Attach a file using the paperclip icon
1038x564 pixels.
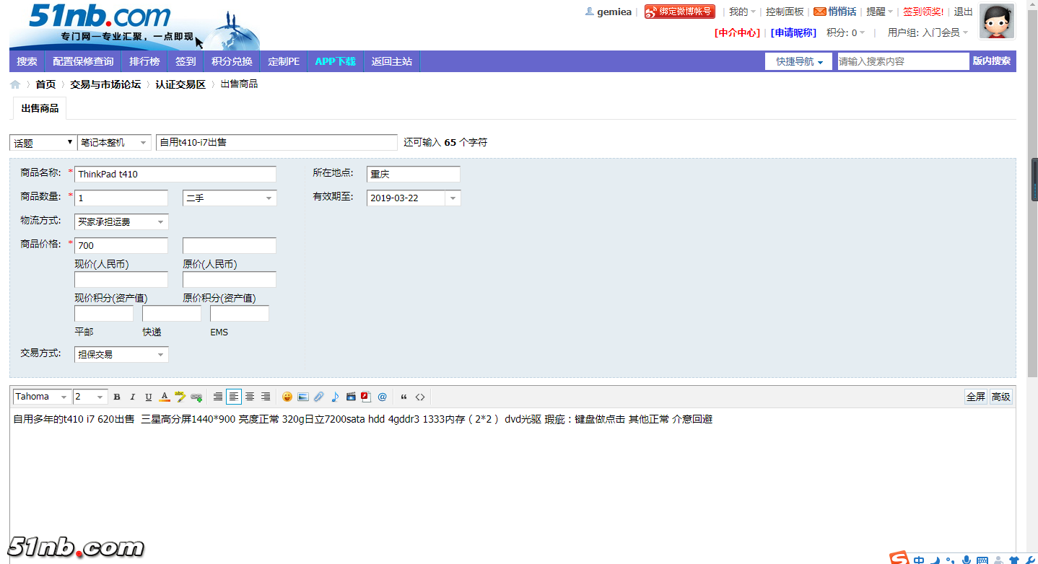pos(319,396)
